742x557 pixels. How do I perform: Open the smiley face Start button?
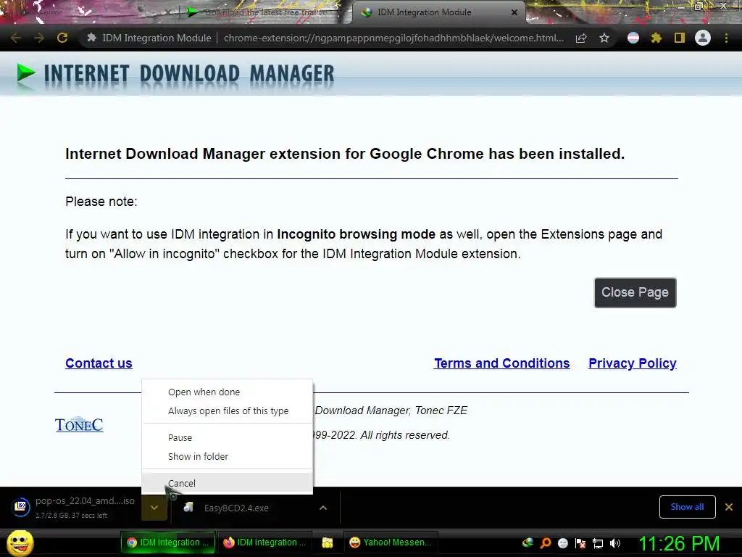pos(20,542)
